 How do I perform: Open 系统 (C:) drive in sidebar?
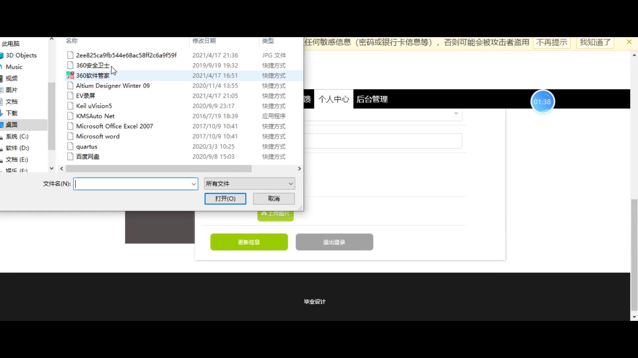click(17, 136)
